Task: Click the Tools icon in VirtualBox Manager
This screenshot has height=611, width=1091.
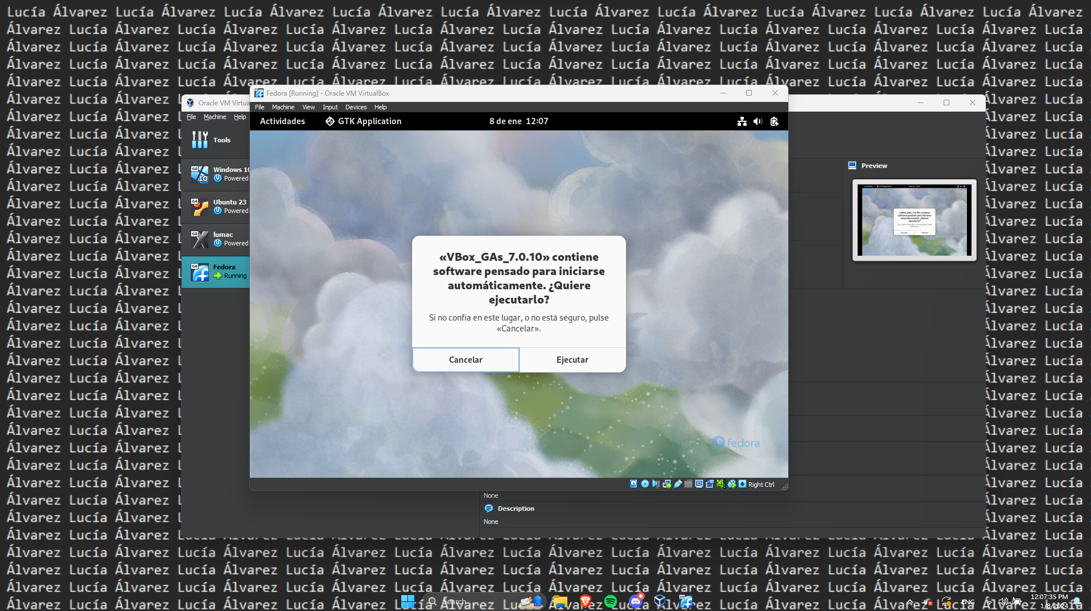Action: pyautogui.click(x=200, y=140)
